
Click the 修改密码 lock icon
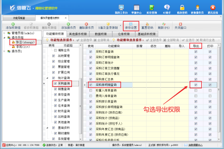pos(182,9)
